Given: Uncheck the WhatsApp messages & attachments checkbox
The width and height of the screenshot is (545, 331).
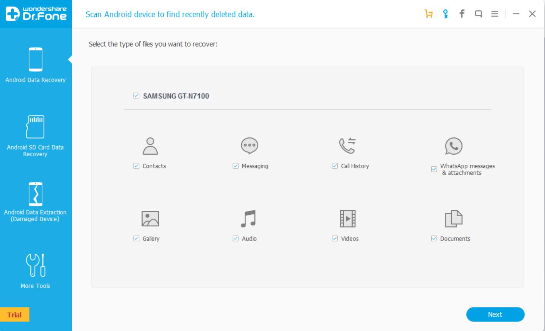Looking at the screenshot, I should pos(434,169).
